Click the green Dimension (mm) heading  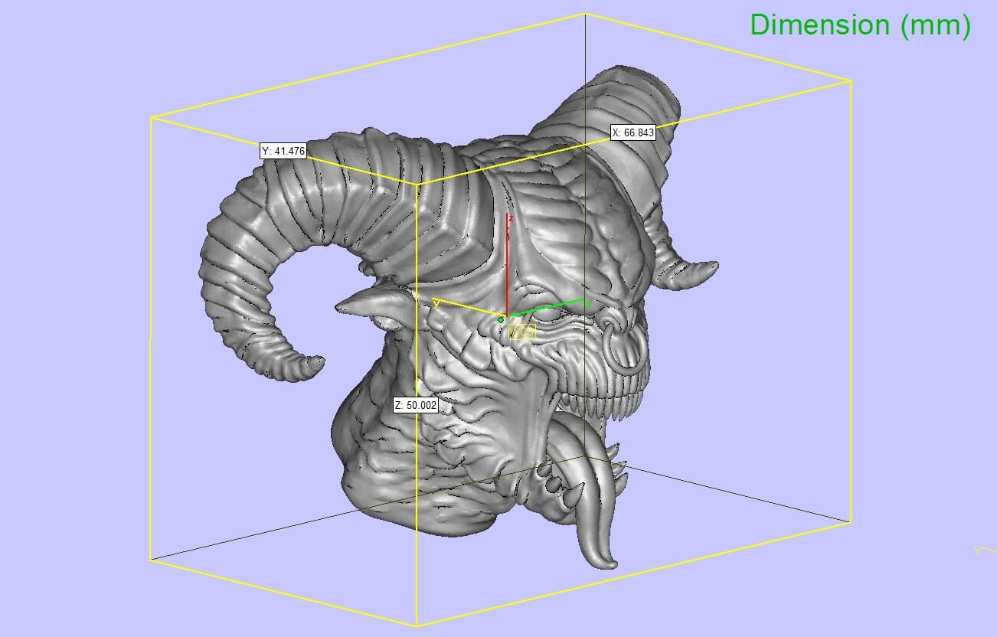tap(860, 25)
